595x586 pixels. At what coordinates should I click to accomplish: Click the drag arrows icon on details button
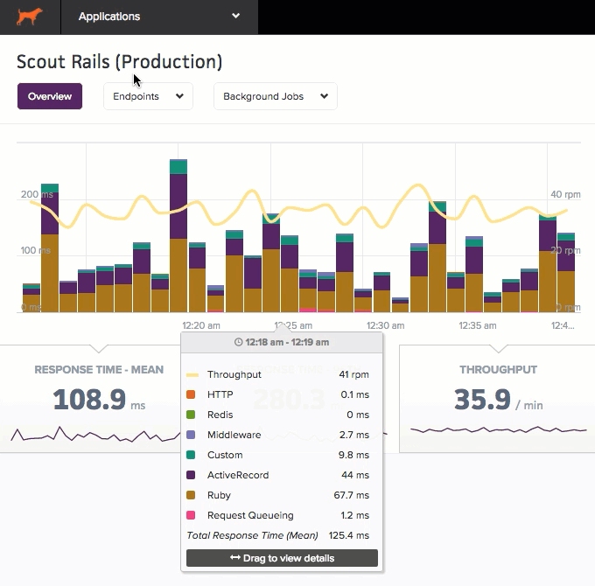pyautogui.click(x=235, y=557)
